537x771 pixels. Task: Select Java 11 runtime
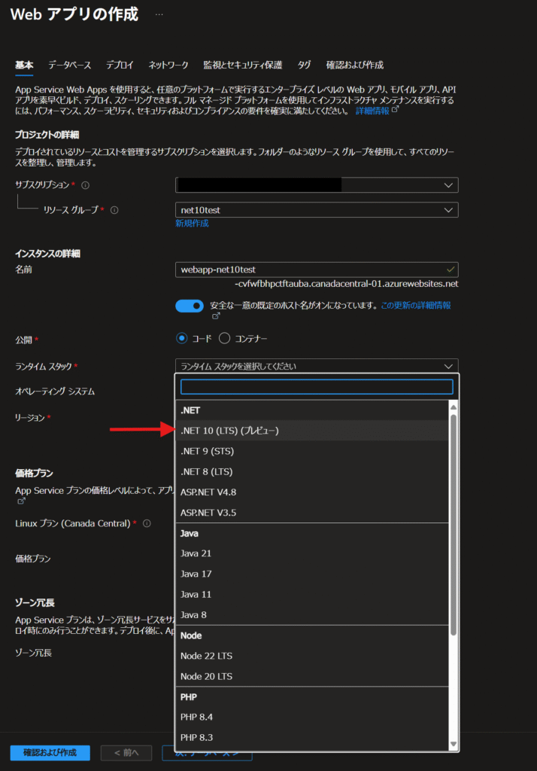[x=312, y=595]
